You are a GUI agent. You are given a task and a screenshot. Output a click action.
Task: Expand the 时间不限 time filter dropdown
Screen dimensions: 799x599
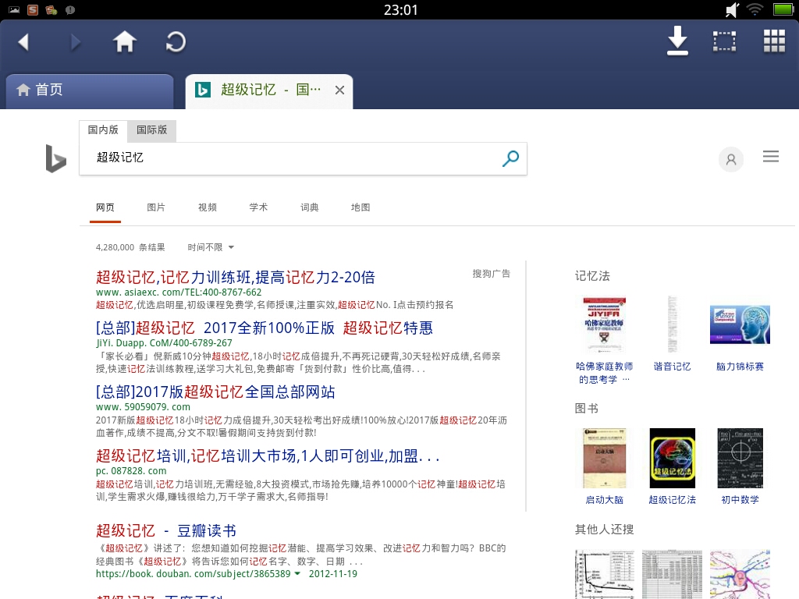[x=211, y=247]
